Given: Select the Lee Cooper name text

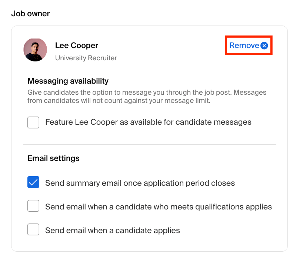Looking at the screenshot, I should click(x=76, y=45).
